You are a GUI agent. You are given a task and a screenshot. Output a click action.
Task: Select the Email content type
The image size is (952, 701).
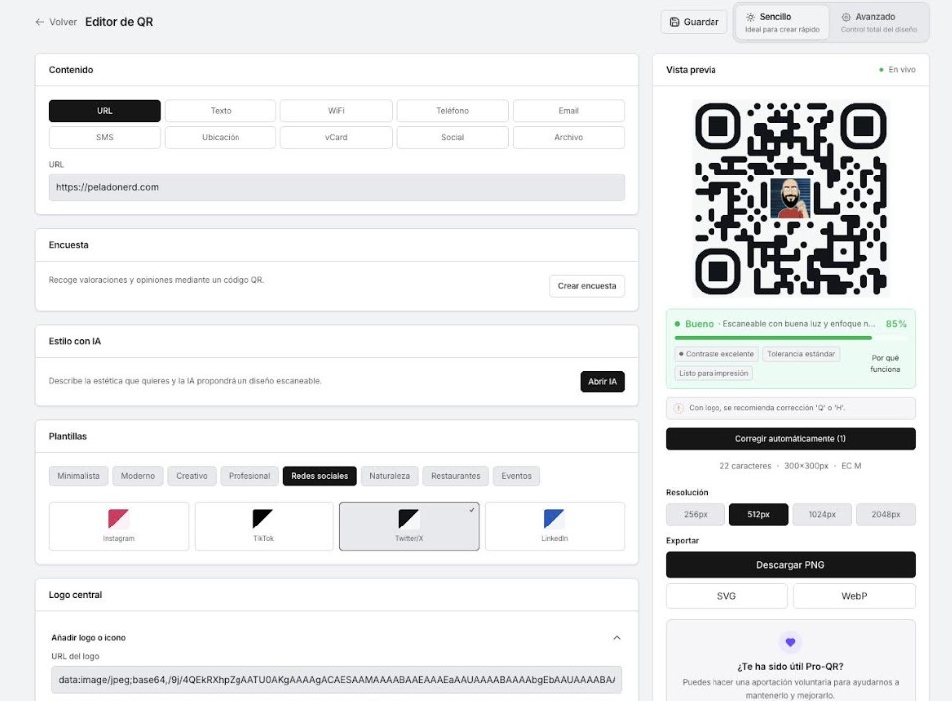pos(568,111)
